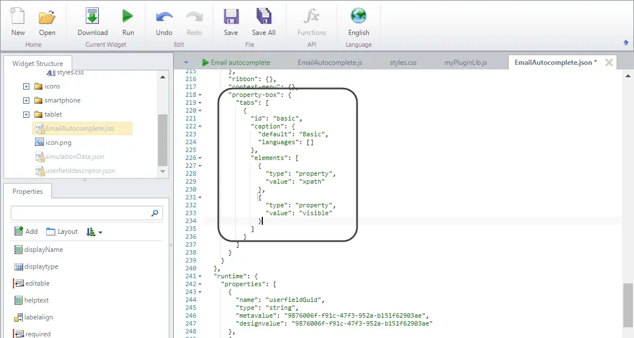Switch to EmailAutocomplete.js tab
634x338 pixels.
(330, 63)
